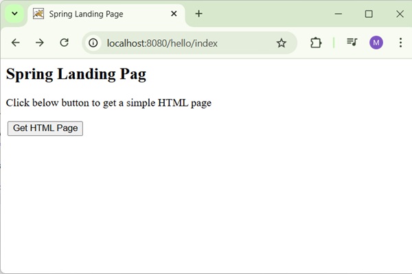The image size is (412, 274).
Task: Minimize the browser window
Action: click(339, 14)
